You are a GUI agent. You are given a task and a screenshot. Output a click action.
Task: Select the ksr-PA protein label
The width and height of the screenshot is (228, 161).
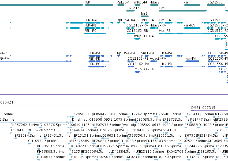pyautogui.click(x=191, y=59)
